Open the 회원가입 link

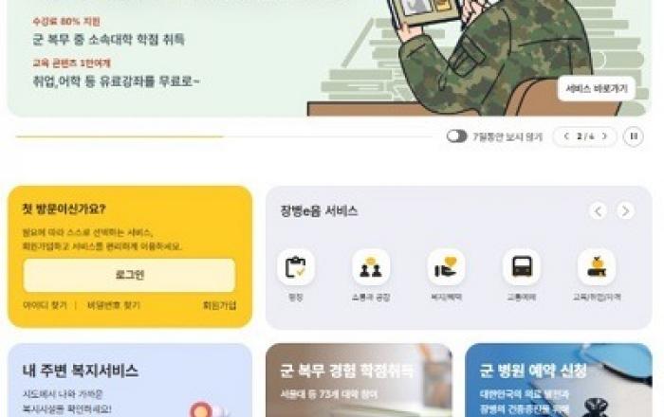point(219,305)
